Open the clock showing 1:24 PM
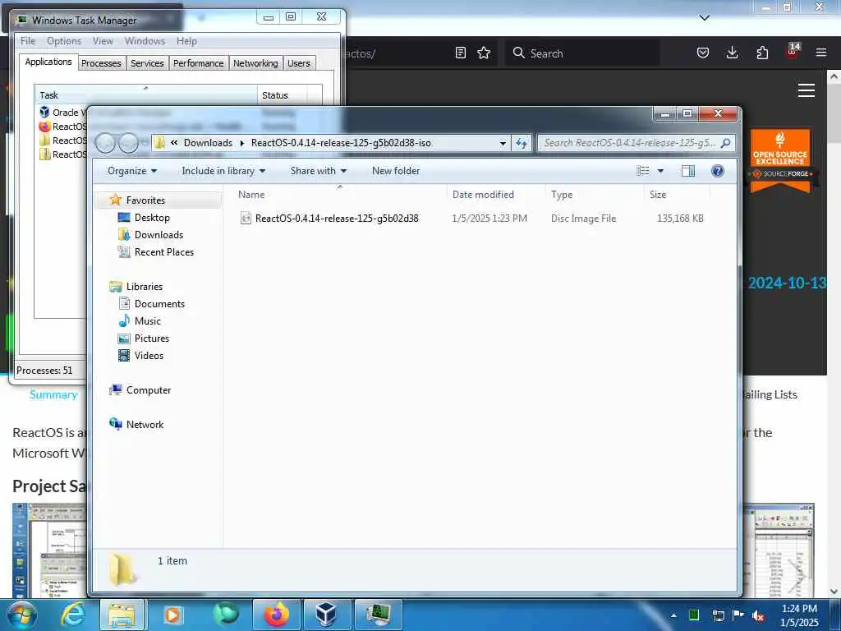The image size is (841, 631). 799,615
